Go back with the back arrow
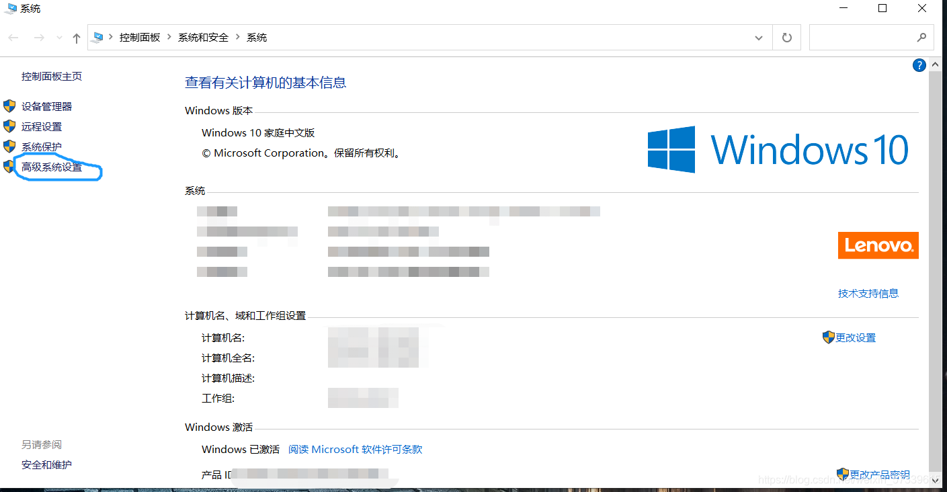This screenshot has width=947, height=492. click(13, 38)
